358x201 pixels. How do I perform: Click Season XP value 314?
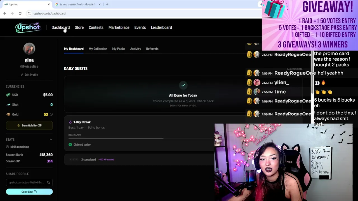50,161
